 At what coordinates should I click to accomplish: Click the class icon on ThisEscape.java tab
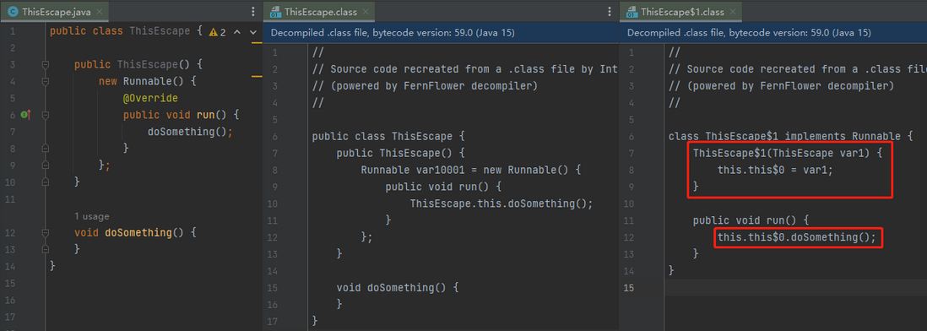13,12
